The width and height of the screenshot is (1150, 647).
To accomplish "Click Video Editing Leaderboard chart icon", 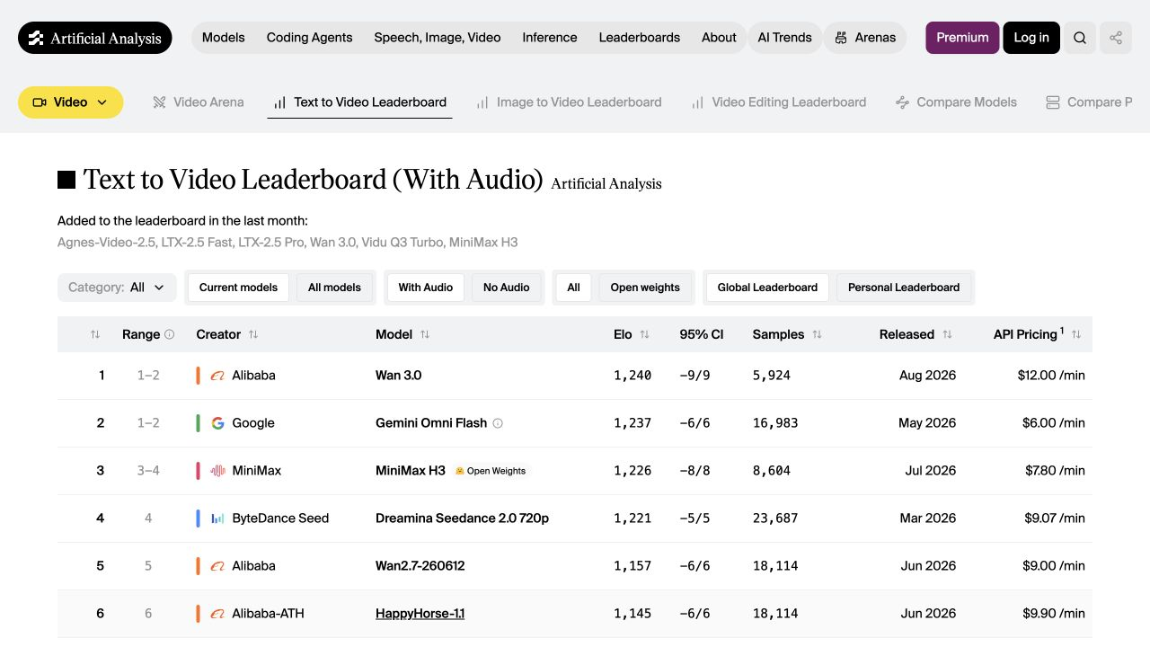I will click(697, 102).
